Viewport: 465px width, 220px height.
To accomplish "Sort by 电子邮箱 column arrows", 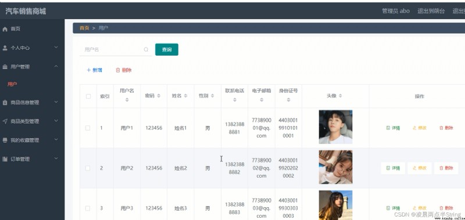I will pyautogui.click(x=262, y=100).
